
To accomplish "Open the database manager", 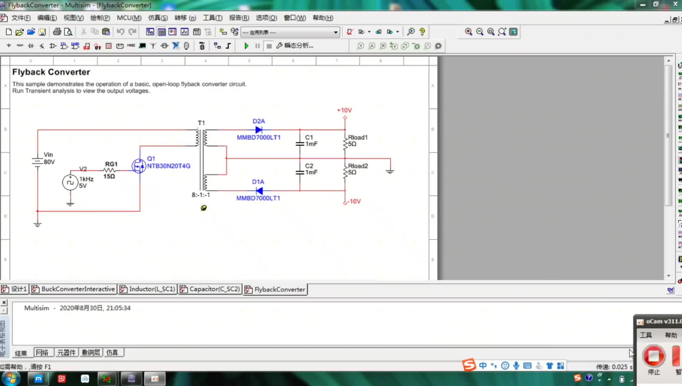I will [234, 32].
